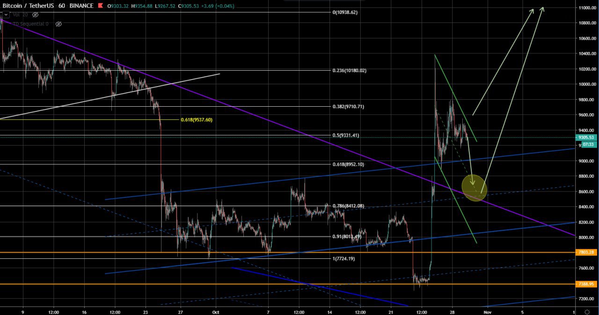Toggle visibility of the Vol 20 indicator
Image resolution: width=599 pixels, height=315 pixels.
coord(35,15)
